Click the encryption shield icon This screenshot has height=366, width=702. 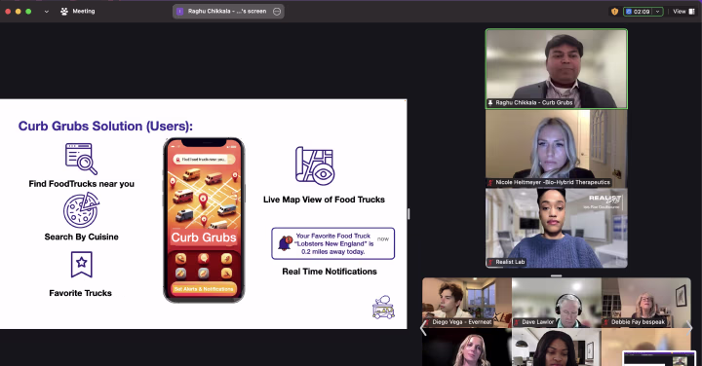[614, 12]
